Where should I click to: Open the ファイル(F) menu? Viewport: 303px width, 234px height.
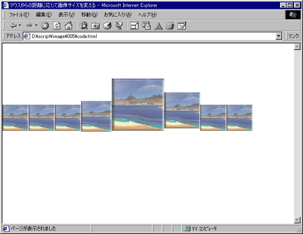coord(19,15)
